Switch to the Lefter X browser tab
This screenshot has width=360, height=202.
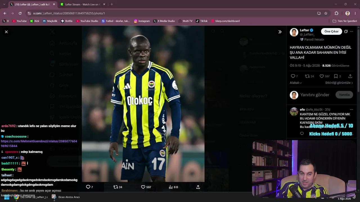[x=32, y=4]
